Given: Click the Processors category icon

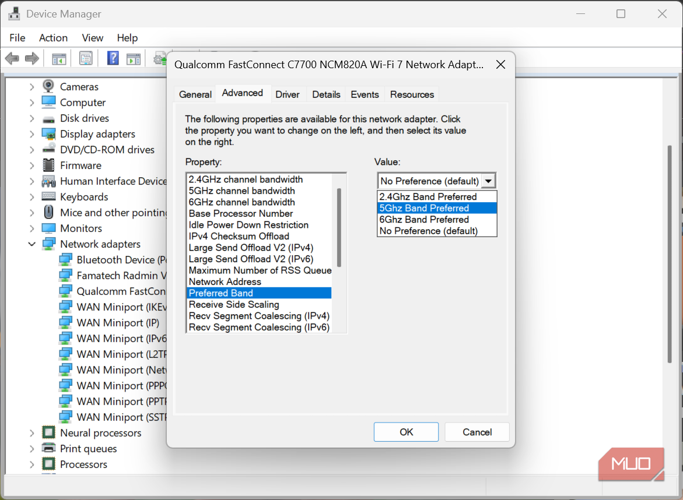Looking at the screenshot, I should [48, 464].
